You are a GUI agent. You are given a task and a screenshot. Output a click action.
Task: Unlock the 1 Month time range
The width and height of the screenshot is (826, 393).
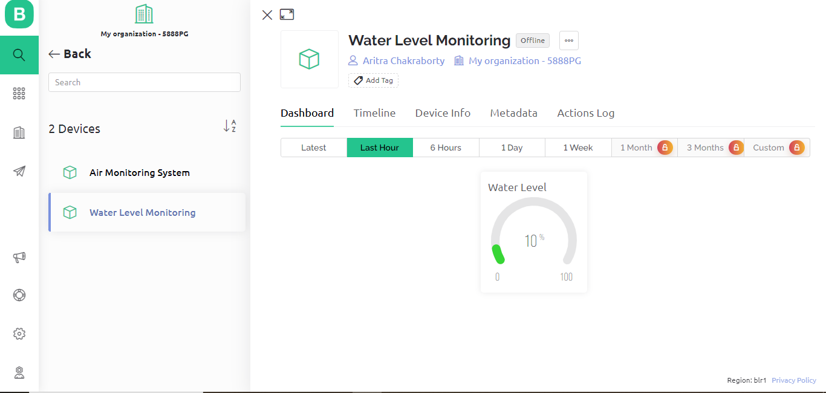click(665, 147)
